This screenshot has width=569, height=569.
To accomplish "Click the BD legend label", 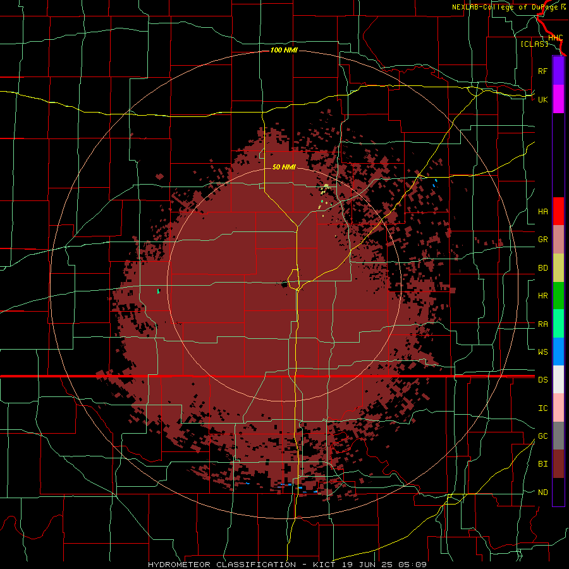I will click(542, 268).
